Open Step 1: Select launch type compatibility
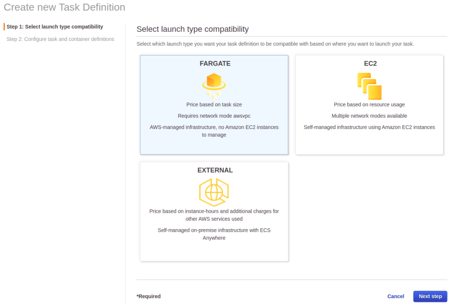The image size is (451, 304). (55, 27)
